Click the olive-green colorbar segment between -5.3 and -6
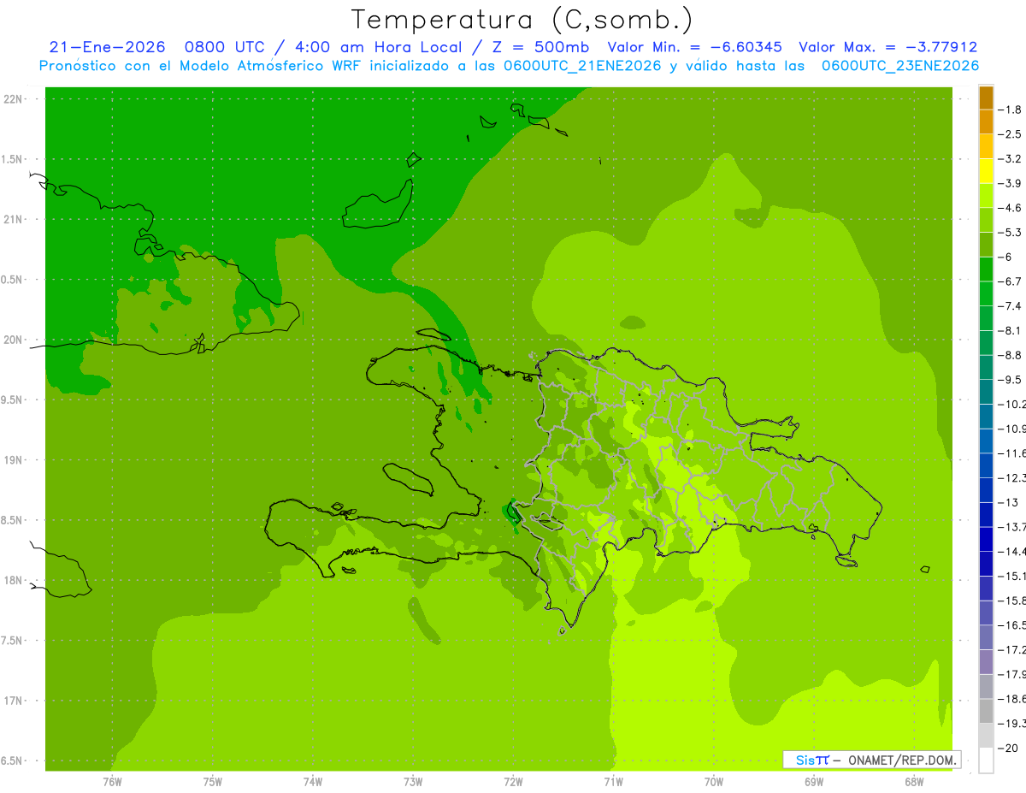1026x793 pixels. point(986,245)
